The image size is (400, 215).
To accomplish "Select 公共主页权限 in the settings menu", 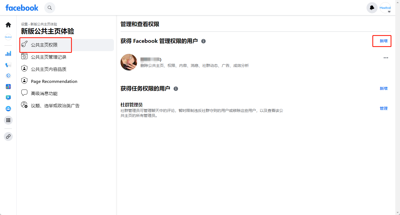I will point(67,45).
